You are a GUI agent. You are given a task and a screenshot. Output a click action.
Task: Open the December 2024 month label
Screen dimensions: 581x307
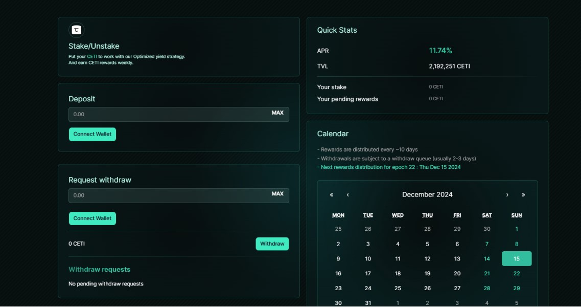427,195
